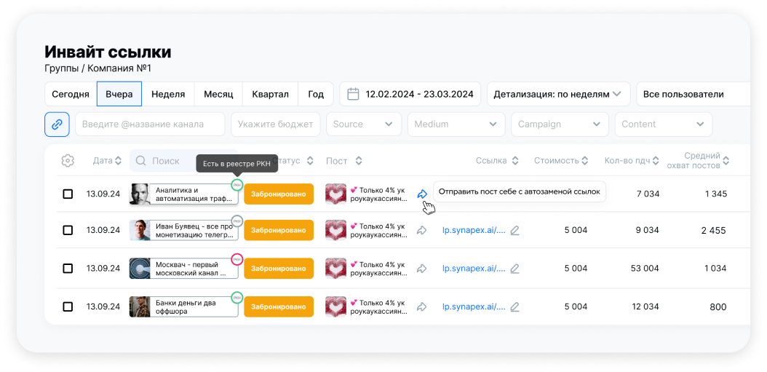
Task: Select the Квартал period tab
Action: 270,94
